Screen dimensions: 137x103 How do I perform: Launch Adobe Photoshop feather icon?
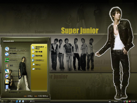coord(7,71)
